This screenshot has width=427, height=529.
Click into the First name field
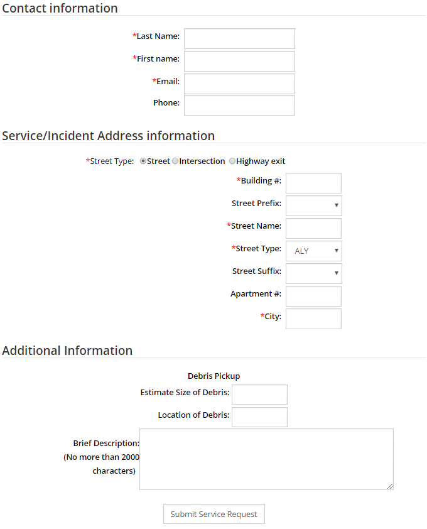[x=239, y=61]
